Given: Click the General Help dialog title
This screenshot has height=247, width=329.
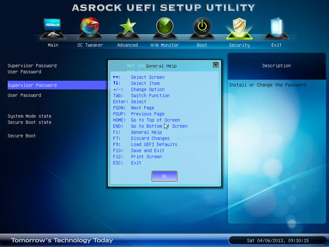Looking at the screenshot, I should [x=161, y=66].
